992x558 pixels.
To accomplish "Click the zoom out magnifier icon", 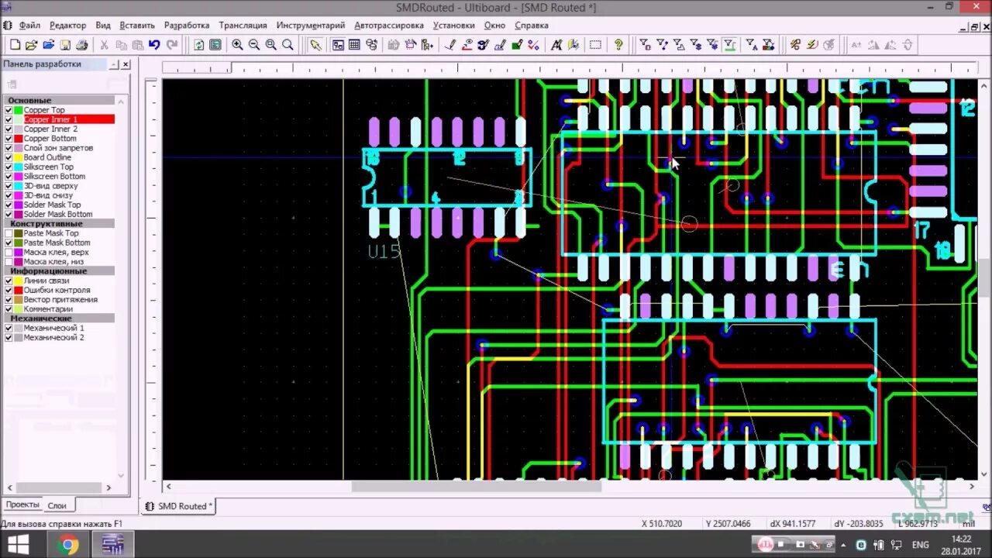I will point(254,45).
